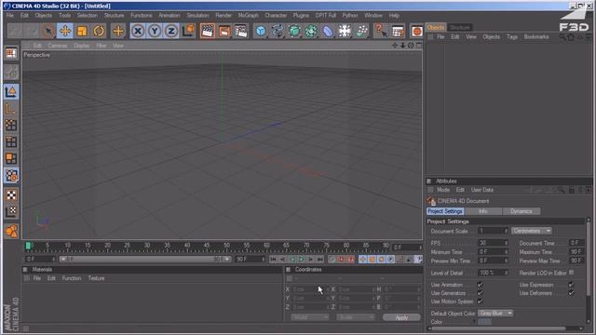Enable the Object Axis tool in left palette

point(11,109)
